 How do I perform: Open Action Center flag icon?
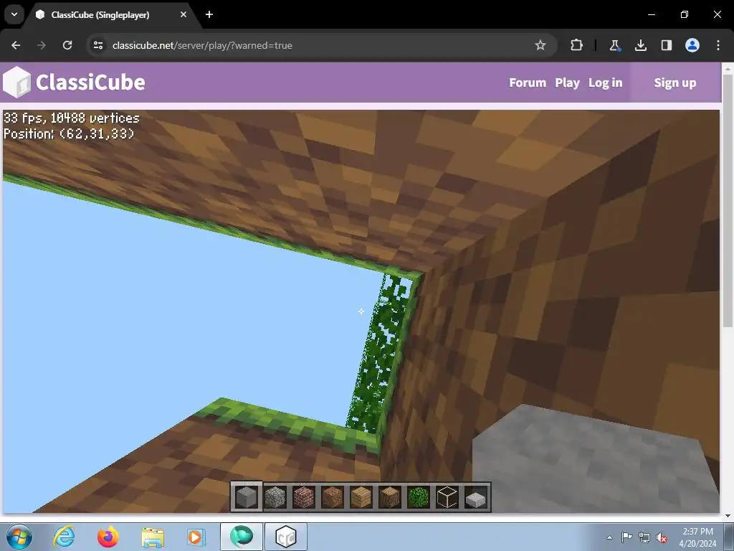click(626, 537)
